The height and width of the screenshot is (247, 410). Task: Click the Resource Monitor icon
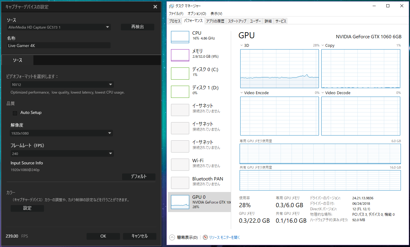pos(205,237)
